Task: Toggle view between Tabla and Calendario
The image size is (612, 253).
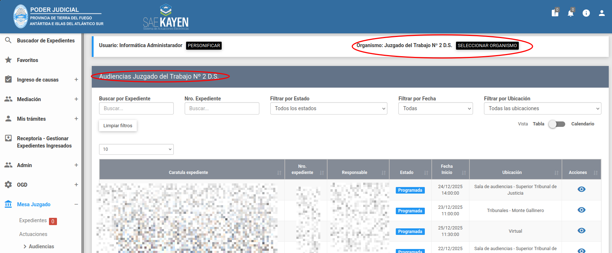Action: (557, 124)
